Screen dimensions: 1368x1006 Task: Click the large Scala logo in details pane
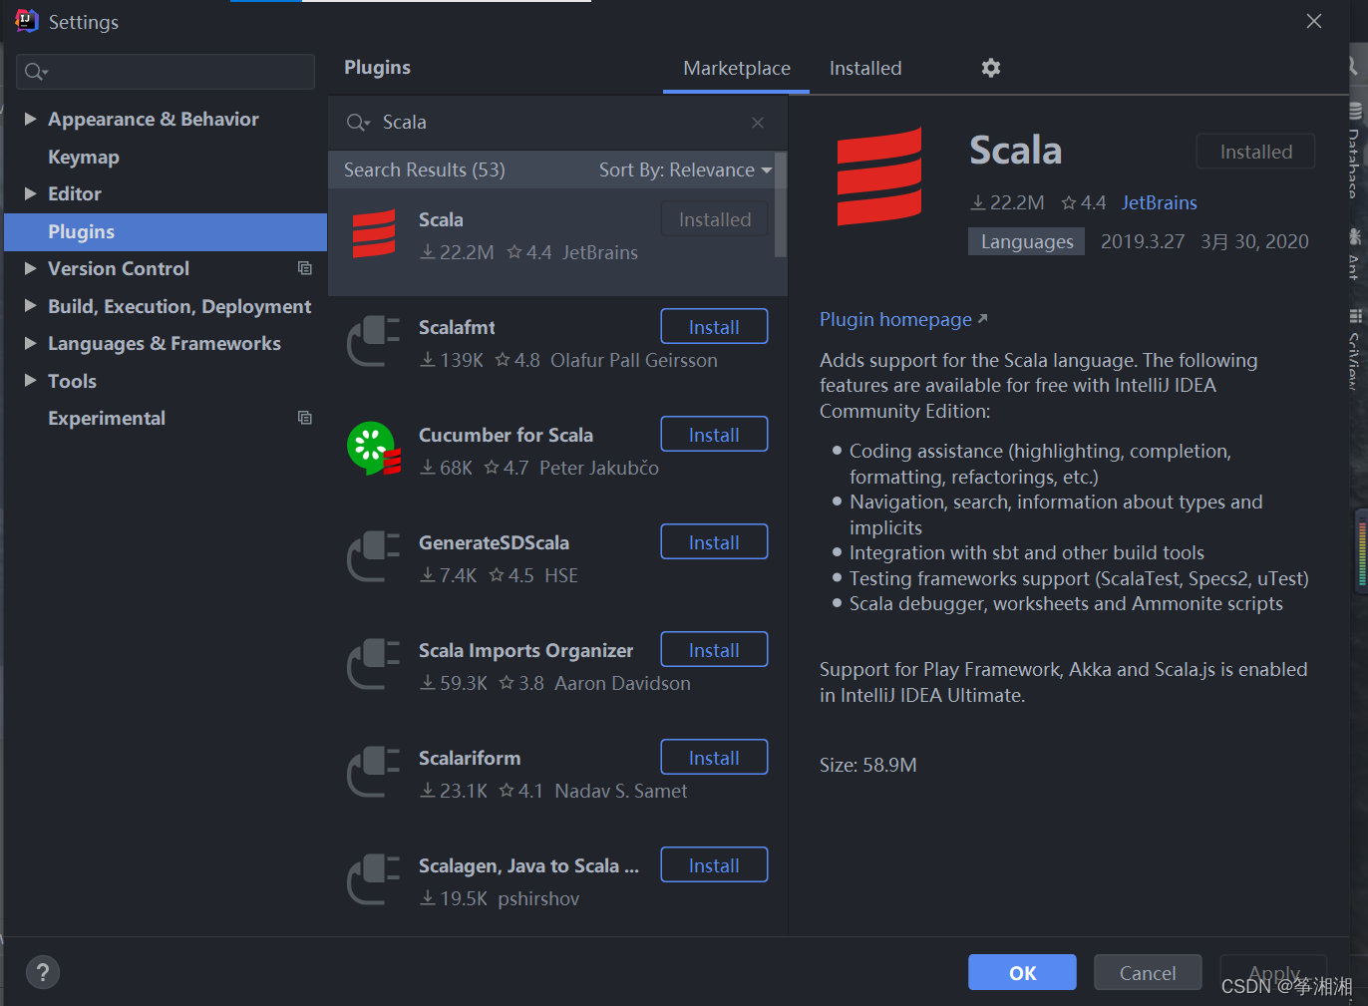pos(879,176)
